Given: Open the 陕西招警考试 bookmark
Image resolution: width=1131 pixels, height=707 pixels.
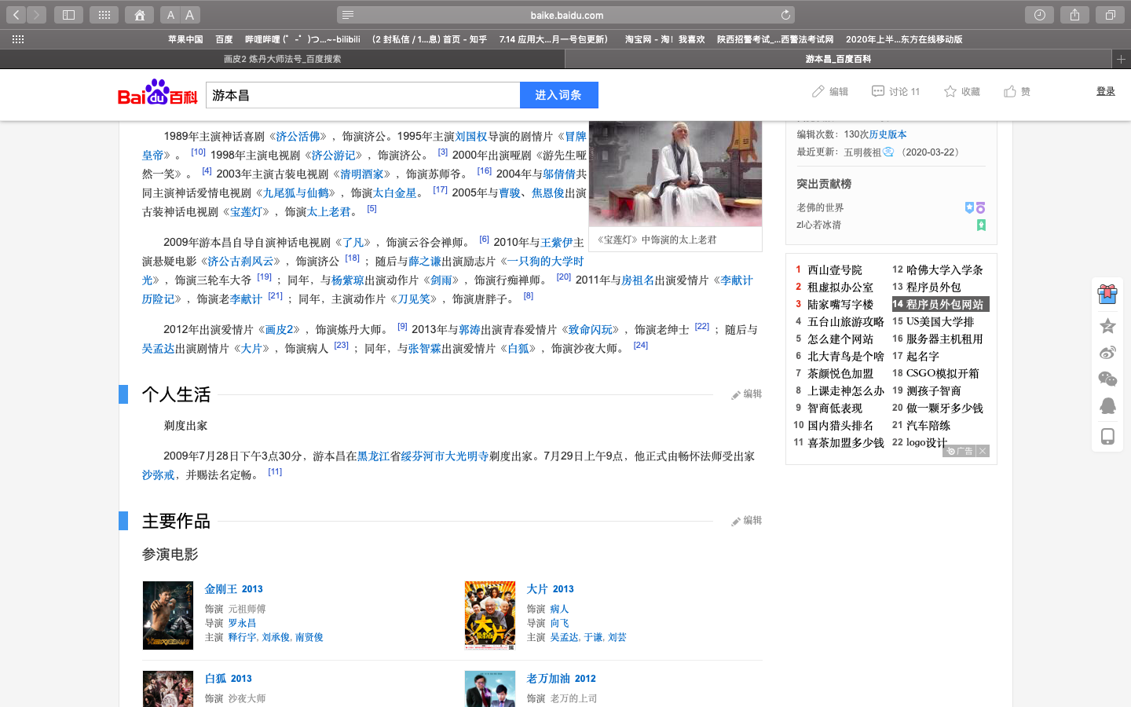Looking at the screenshot, I should pos(775,39).
